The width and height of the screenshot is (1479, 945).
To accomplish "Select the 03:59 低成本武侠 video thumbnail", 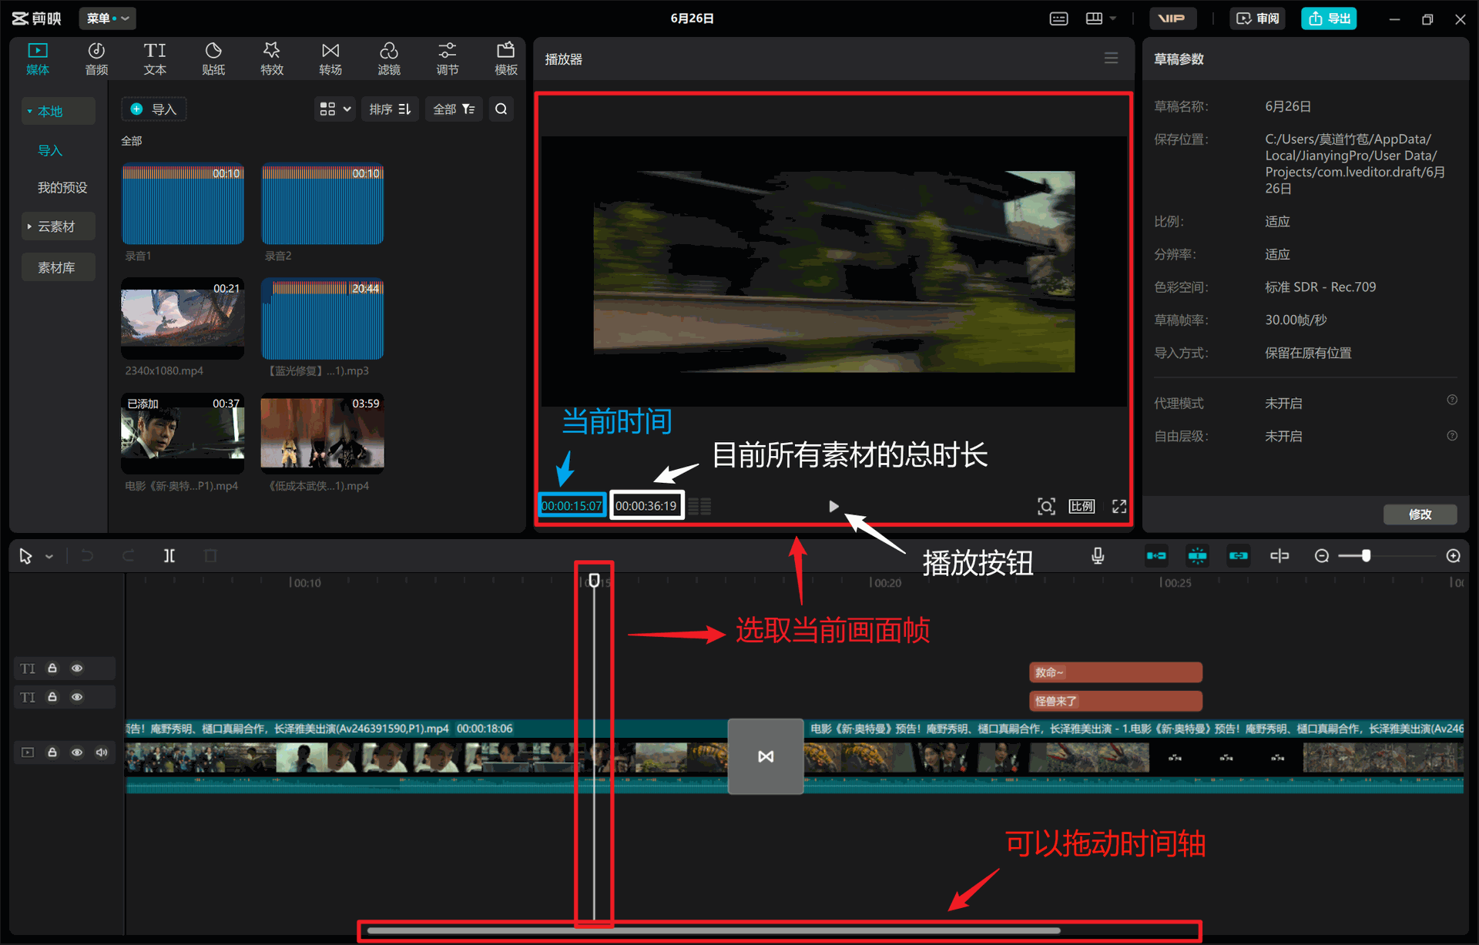I will 322,433.
